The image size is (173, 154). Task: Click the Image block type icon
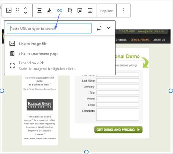pos(9,11)
